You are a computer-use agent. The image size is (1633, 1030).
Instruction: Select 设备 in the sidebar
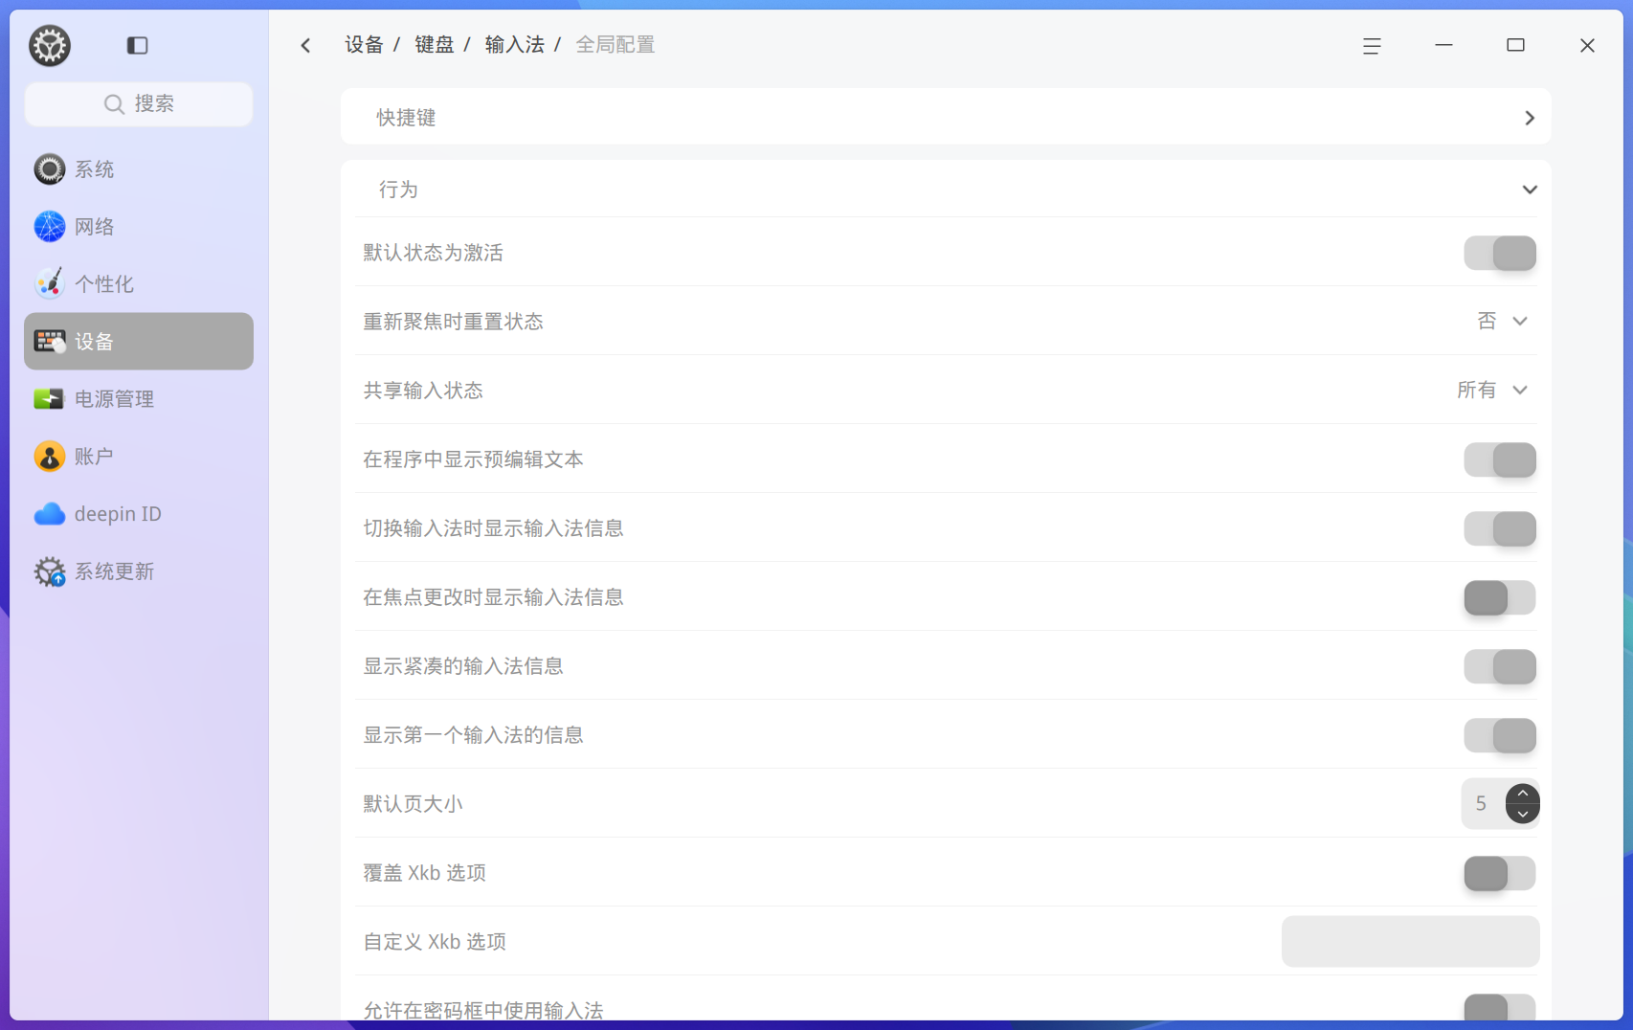pos(139,341)
